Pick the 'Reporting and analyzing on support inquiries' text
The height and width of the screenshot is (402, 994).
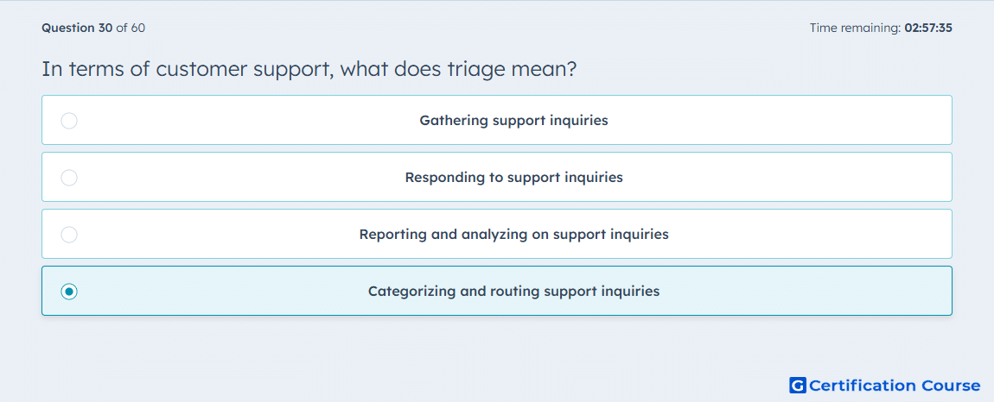pyautogui.click(x=513, y=235)
